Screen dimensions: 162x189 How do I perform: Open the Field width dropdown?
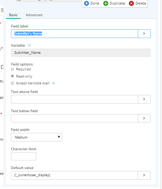36,137
